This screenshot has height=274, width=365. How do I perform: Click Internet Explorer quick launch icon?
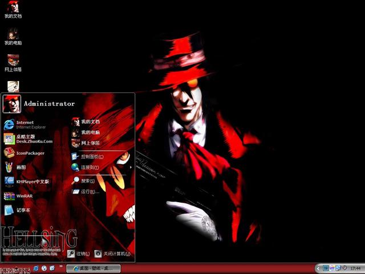pos(36,268)
